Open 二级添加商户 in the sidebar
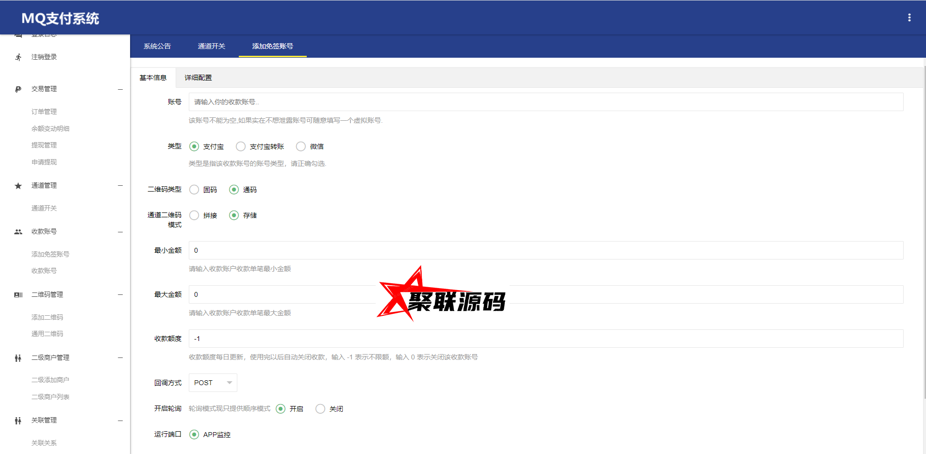Viewport: 926px width, 454px height. point(50,380)
